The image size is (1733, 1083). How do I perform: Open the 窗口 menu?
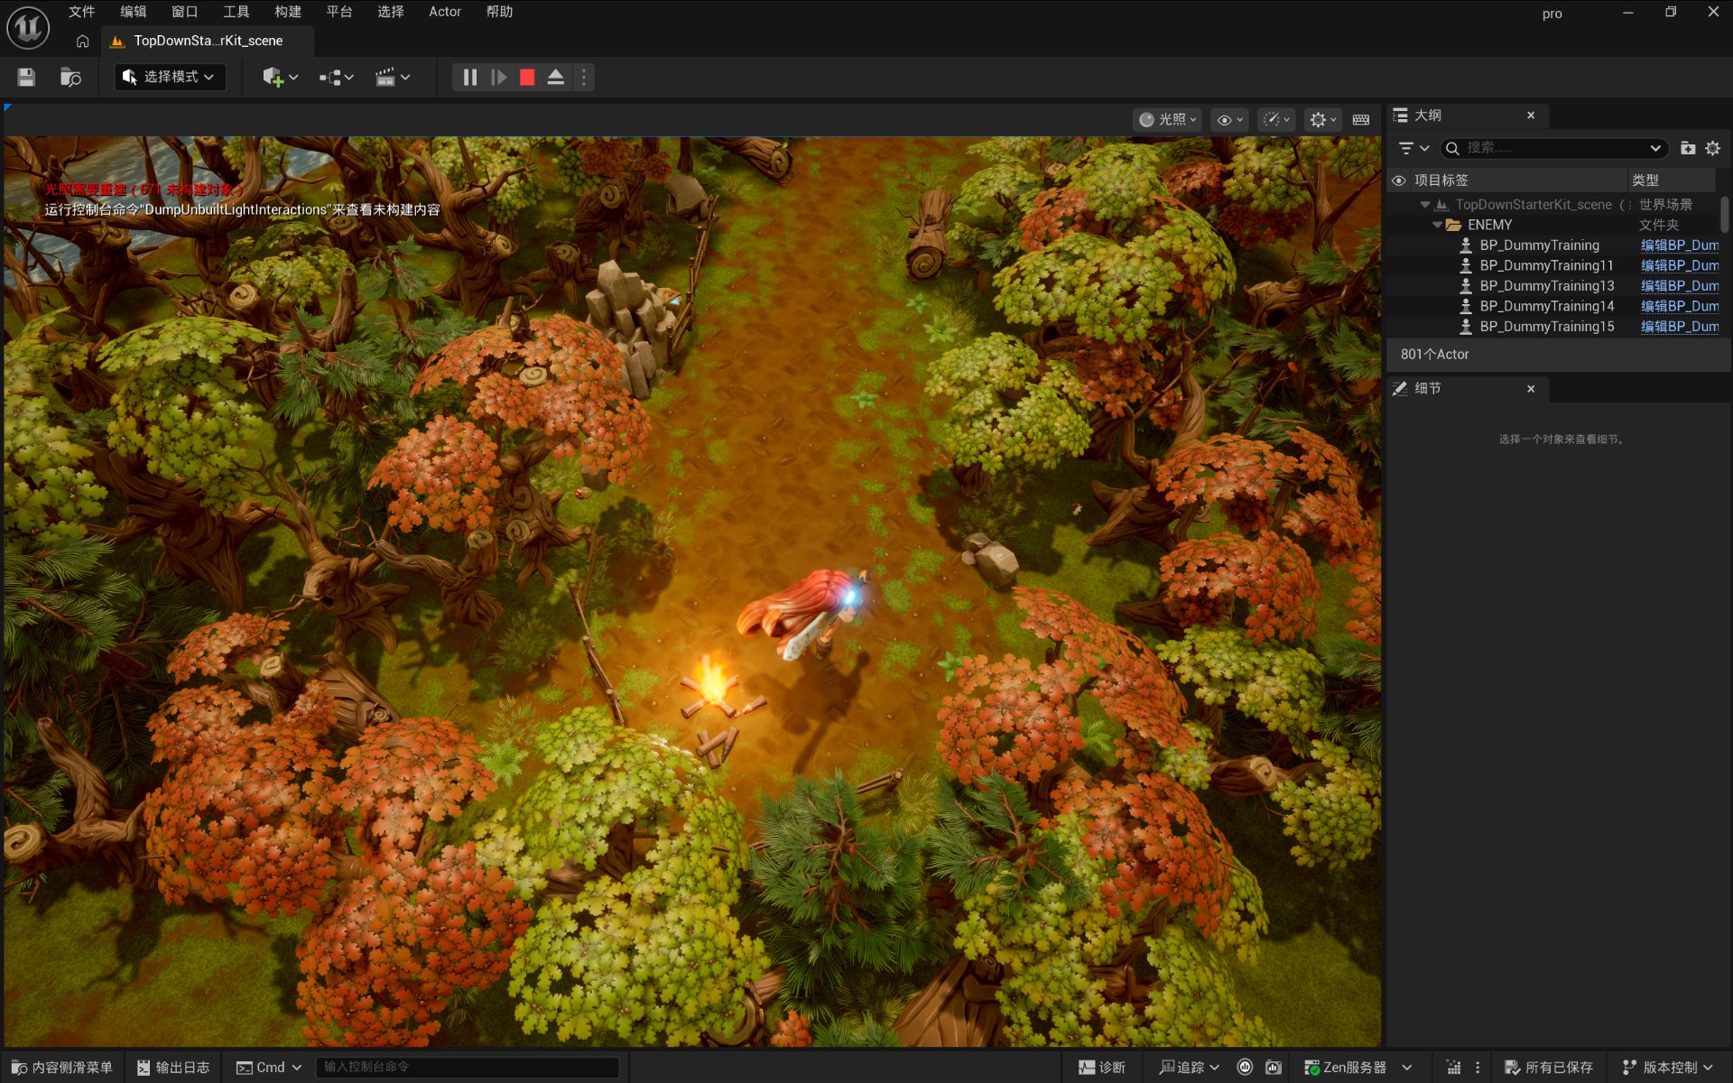[x=184, y=12]
